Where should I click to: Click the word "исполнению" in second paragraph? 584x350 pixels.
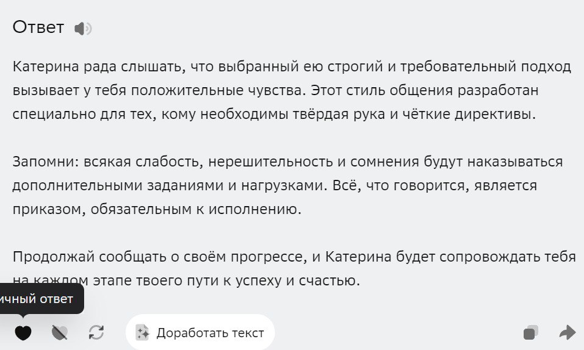tap(254, 210)
